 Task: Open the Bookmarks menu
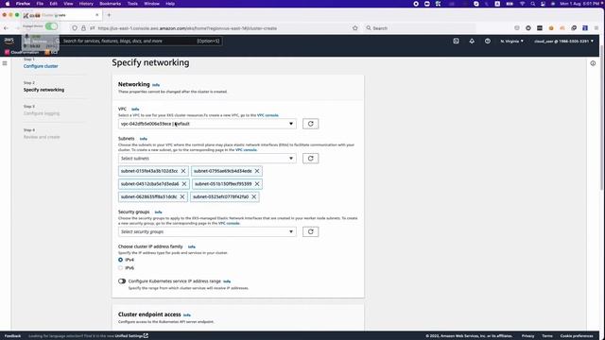pyautogui.click(x=111, y=4)
